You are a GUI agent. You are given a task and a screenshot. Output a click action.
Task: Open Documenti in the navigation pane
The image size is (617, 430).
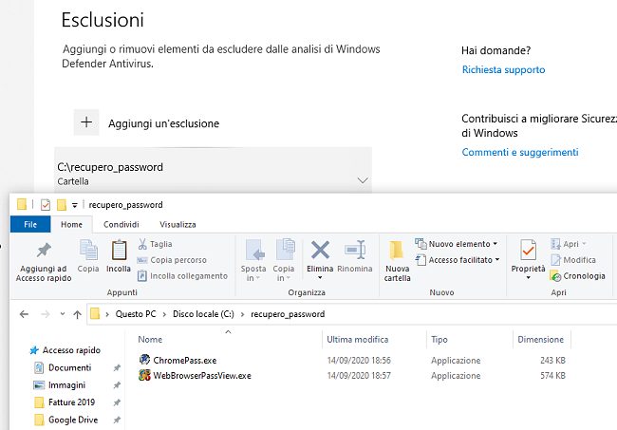[x=69, y=367]
